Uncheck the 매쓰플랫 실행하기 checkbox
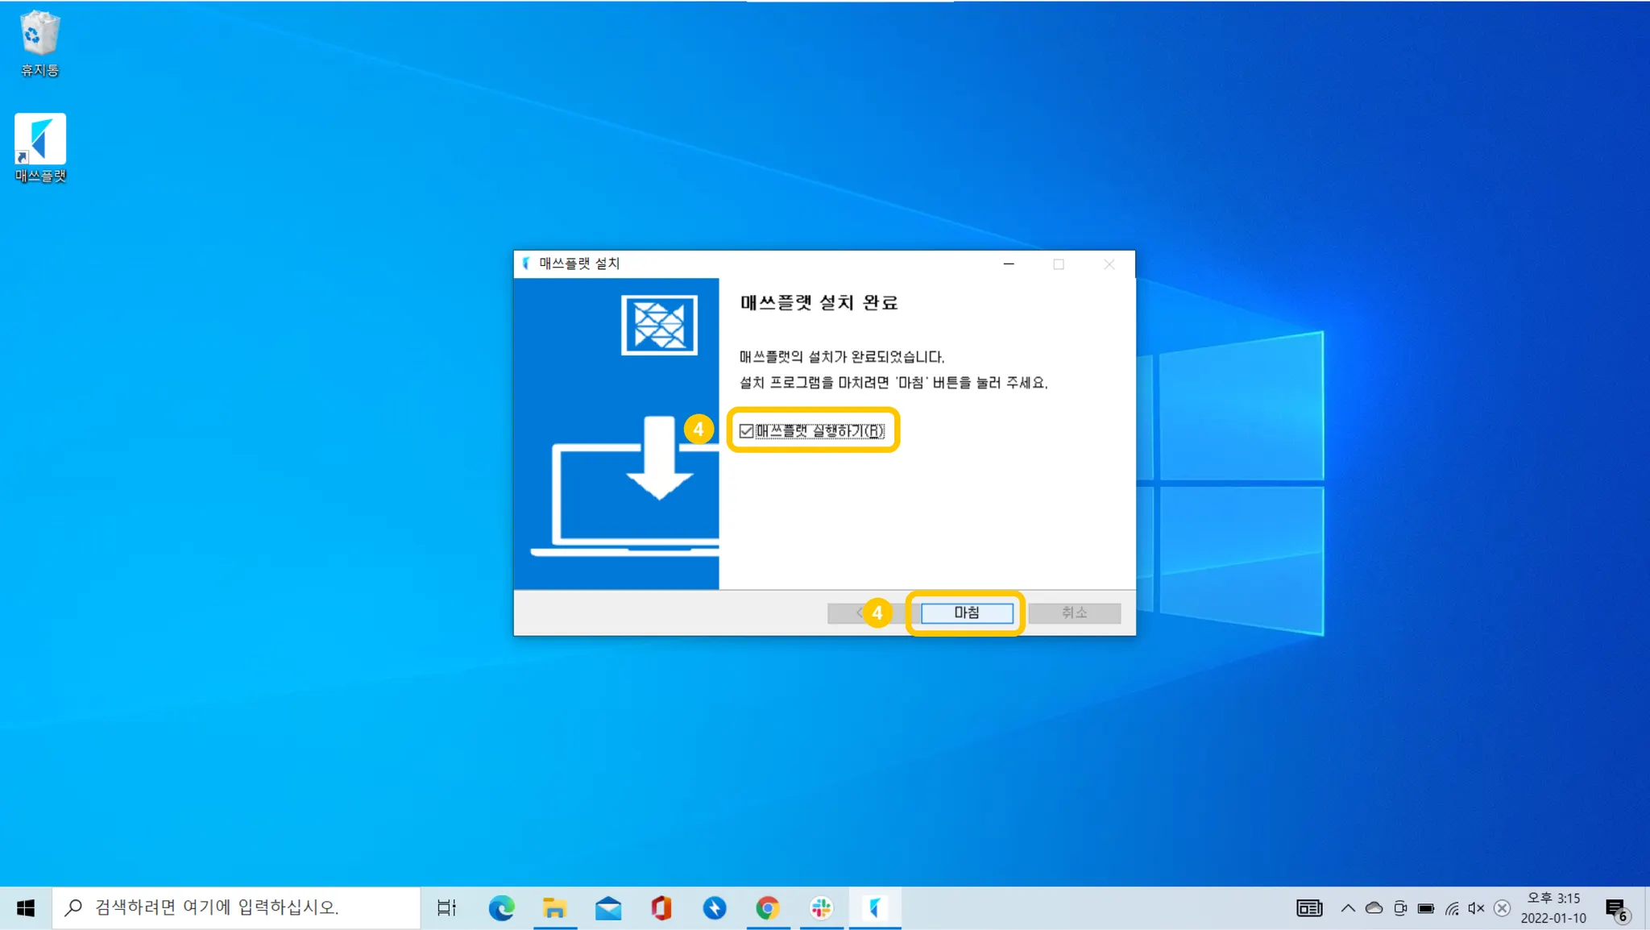This screenshot has width=1650, height=930. [x=746, y=431]
